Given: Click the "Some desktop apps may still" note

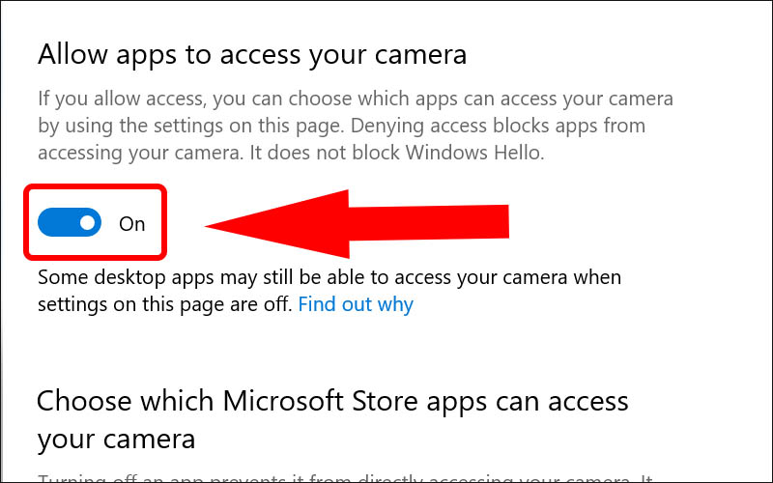Looking at the screenshot, I should 329,278.
